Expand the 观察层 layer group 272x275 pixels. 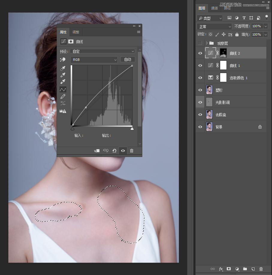pyautogui.click(x=207, y=43)
